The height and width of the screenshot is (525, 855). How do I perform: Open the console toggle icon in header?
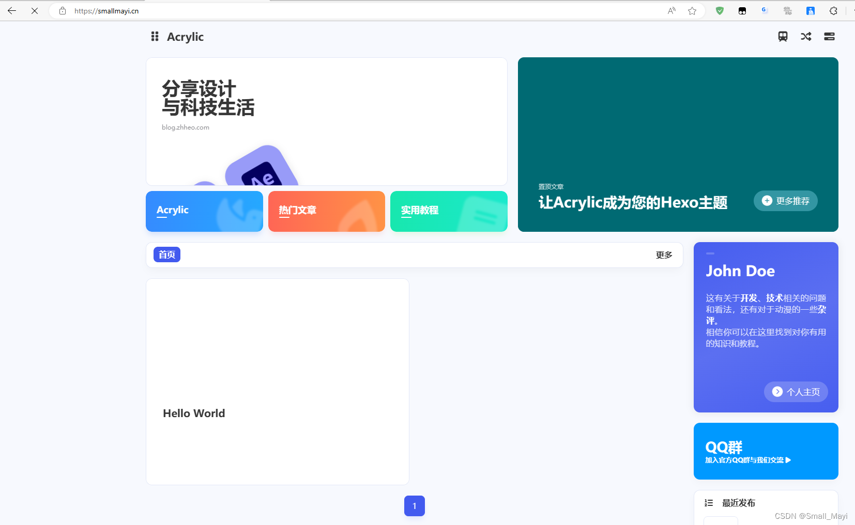[x=829, y=36]
